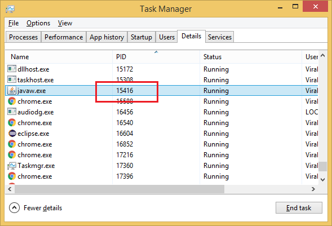
Task: Sort by the User name column header
Action: coord(310,57)
